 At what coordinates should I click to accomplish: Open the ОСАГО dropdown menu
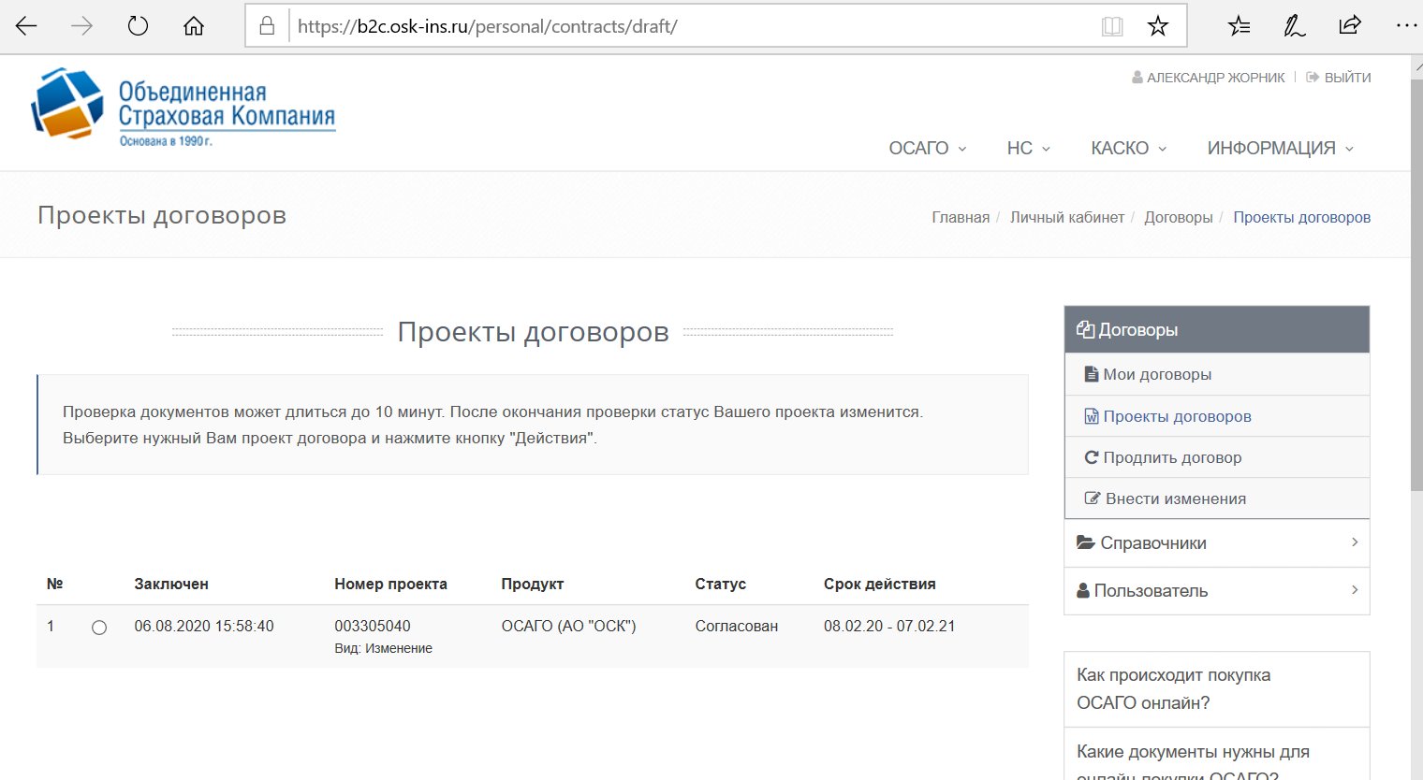[927, 149]
